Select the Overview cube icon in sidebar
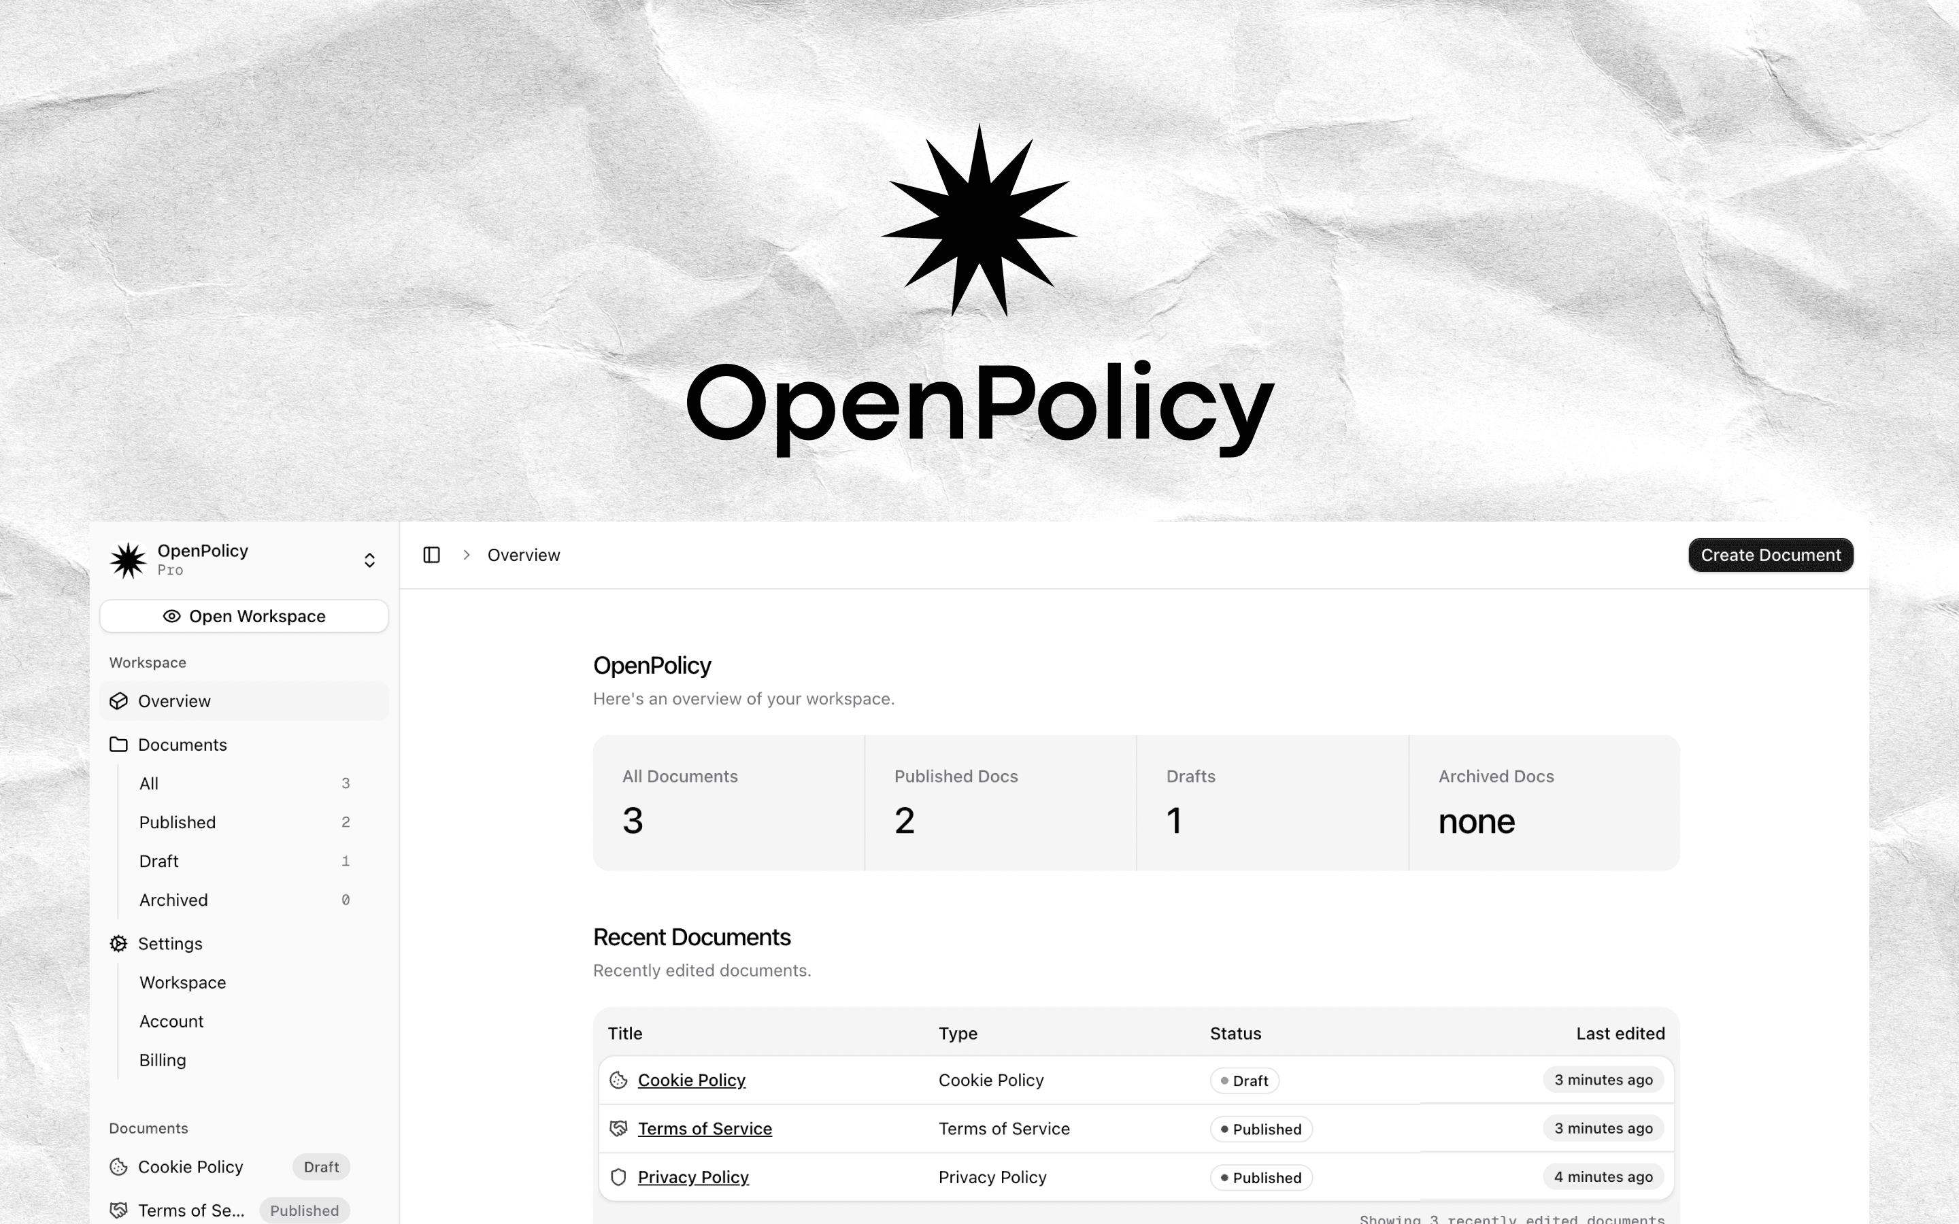The image size is (1959, 1224). [118, 701]
